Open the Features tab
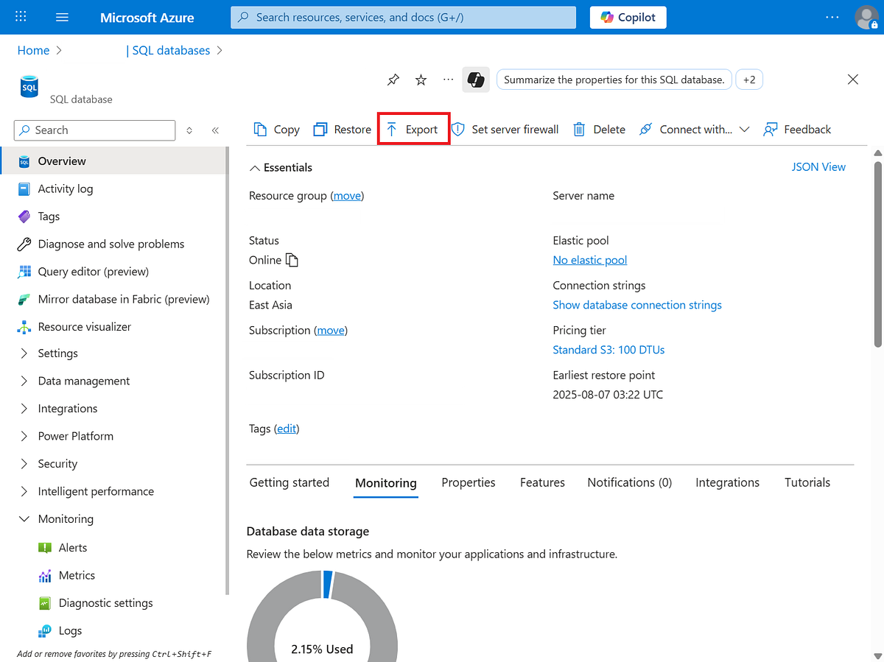This screenshot has width=884, height=662. click(541, 482)
